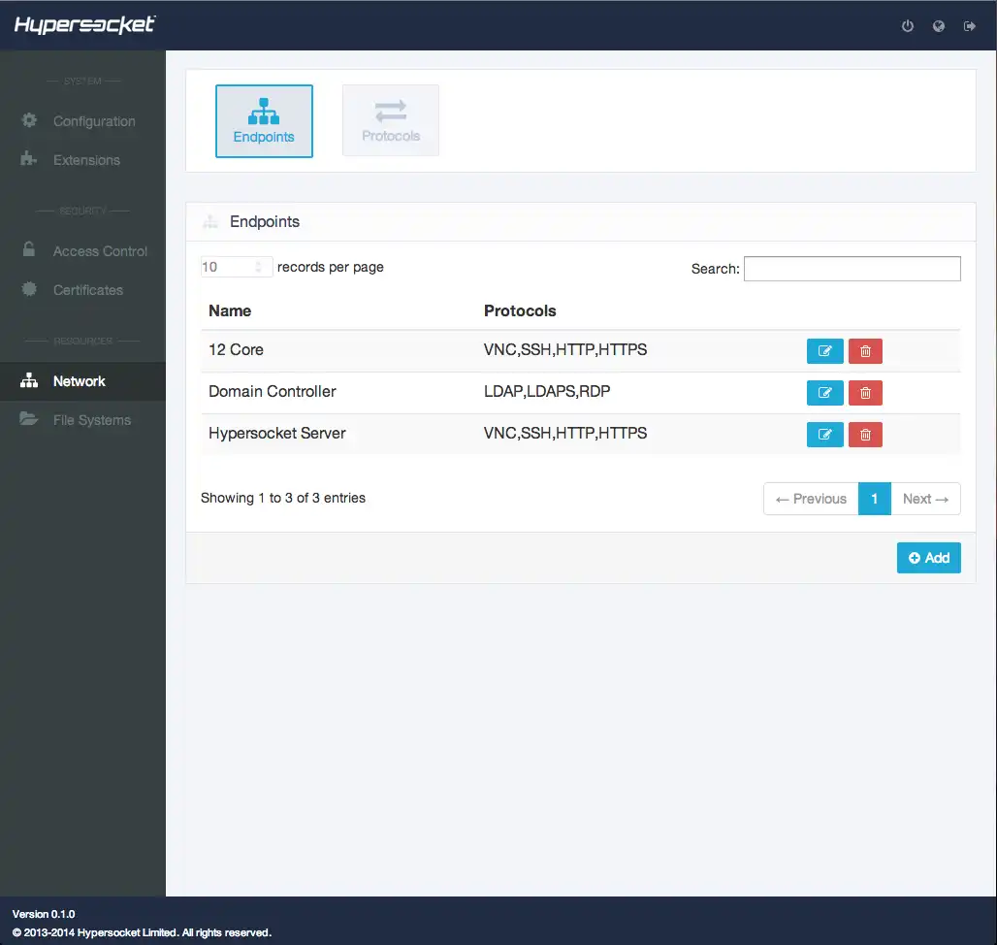Open Configuration in sidebar
997x945 pixels.
pyautogui.click(x=82, y=121)
